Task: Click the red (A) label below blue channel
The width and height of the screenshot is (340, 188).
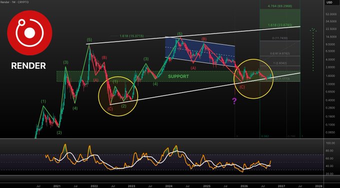Action: (x=193, y=68)
